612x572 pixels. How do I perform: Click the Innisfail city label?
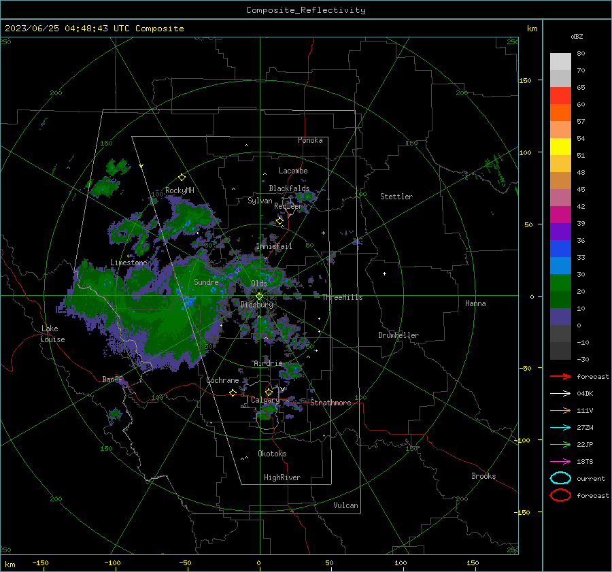[274, 246]
